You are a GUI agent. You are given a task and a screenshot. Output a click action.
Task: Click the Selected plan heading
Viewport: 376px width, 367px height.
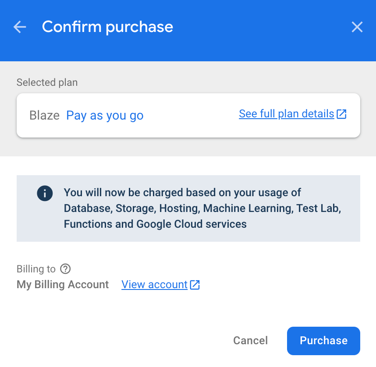pyautogui.click(x=47, y=82)
